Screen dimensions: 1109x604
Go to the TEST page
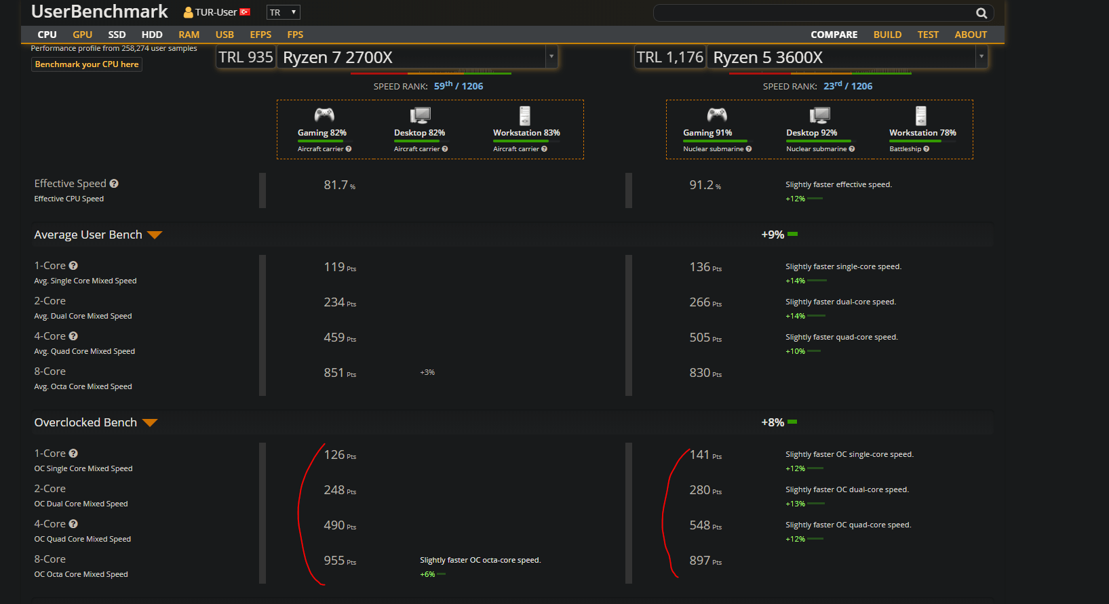pyautogui.click(x=928, y=35)
